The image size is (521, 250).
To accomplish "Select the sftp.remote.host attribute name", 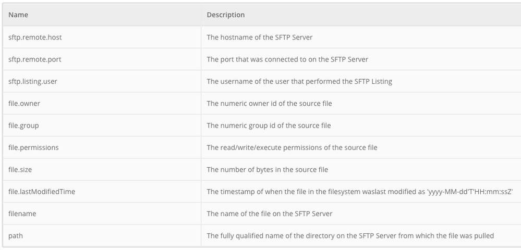I will coord(35,37).
